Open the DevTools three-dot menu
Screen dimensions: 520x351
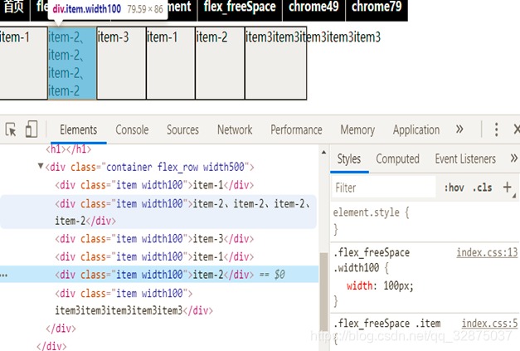(496, 129)
